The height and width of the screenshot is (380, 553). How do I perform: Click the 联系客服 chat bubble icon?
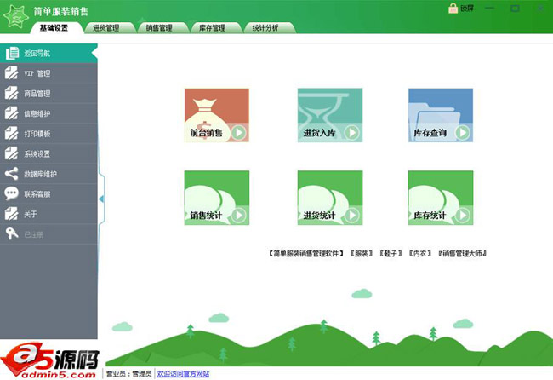click(11, 193)
